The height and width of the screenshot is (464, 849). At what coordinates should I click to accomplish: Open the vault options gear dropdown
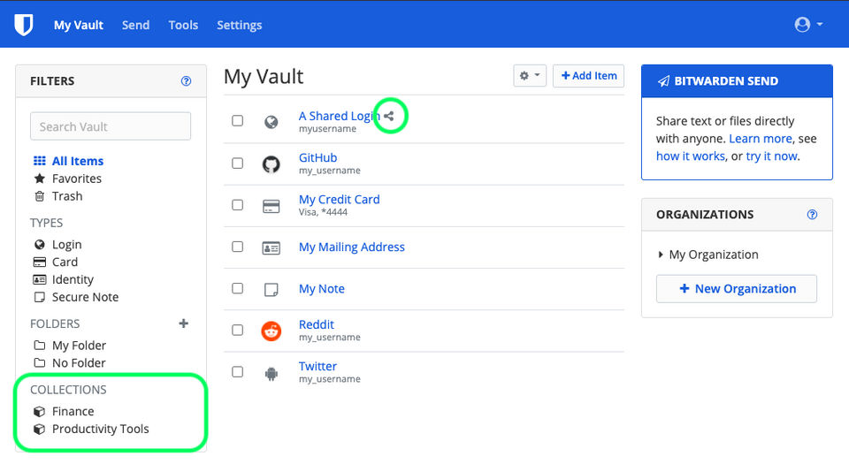[x=530, y=76]
